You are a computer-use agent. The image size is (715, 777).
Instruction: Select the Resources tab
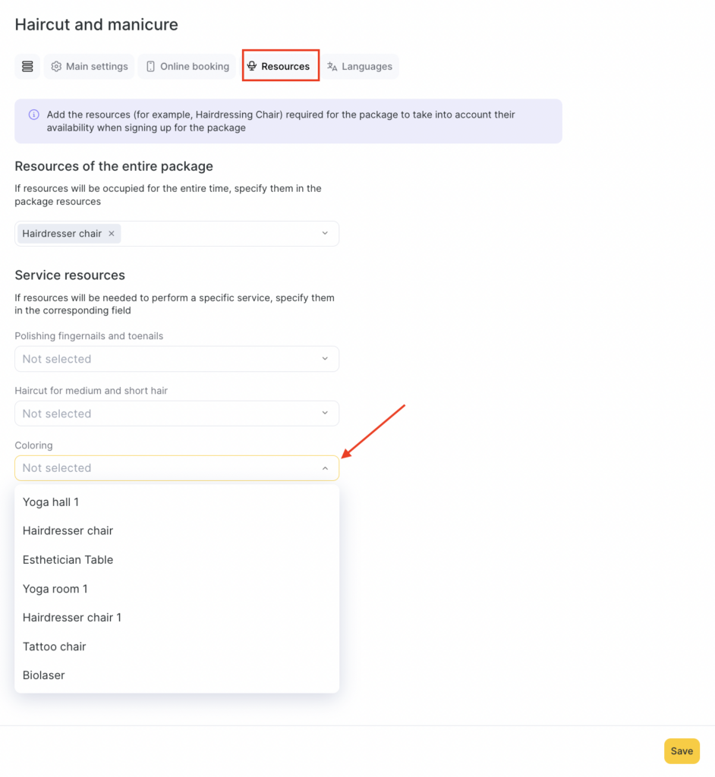coord(279,67)
